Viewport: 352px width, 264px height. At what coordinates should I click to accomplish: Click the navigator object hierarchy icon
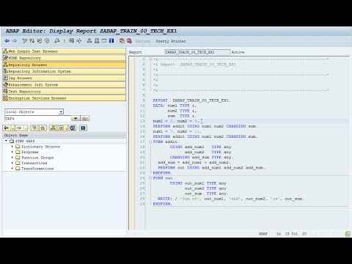click(53, 128)
